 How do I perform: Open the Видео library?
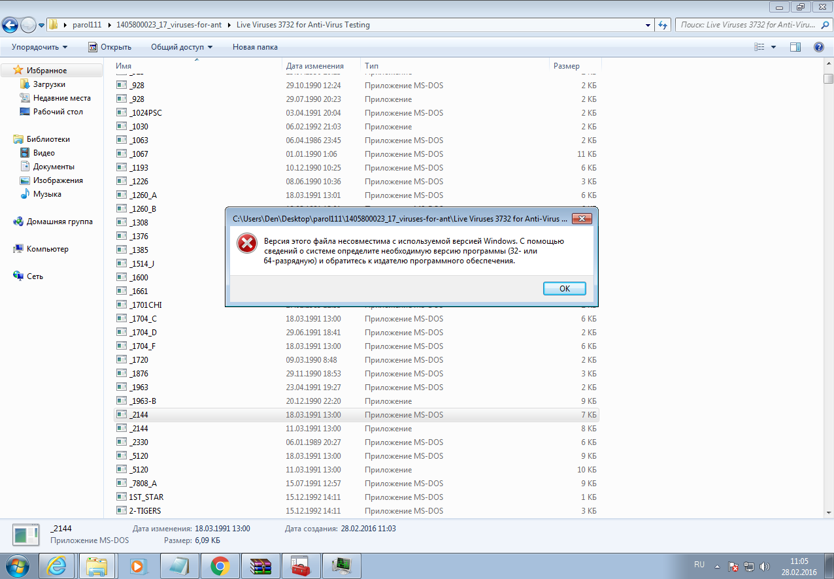[x=44, y=153]
